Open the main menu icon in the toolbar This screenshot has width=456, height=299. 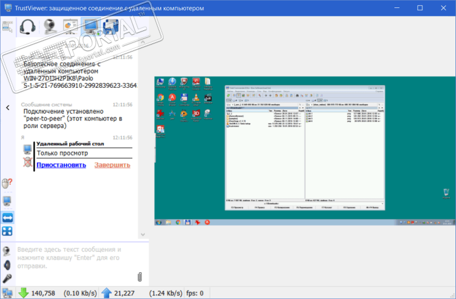(7, 26)
